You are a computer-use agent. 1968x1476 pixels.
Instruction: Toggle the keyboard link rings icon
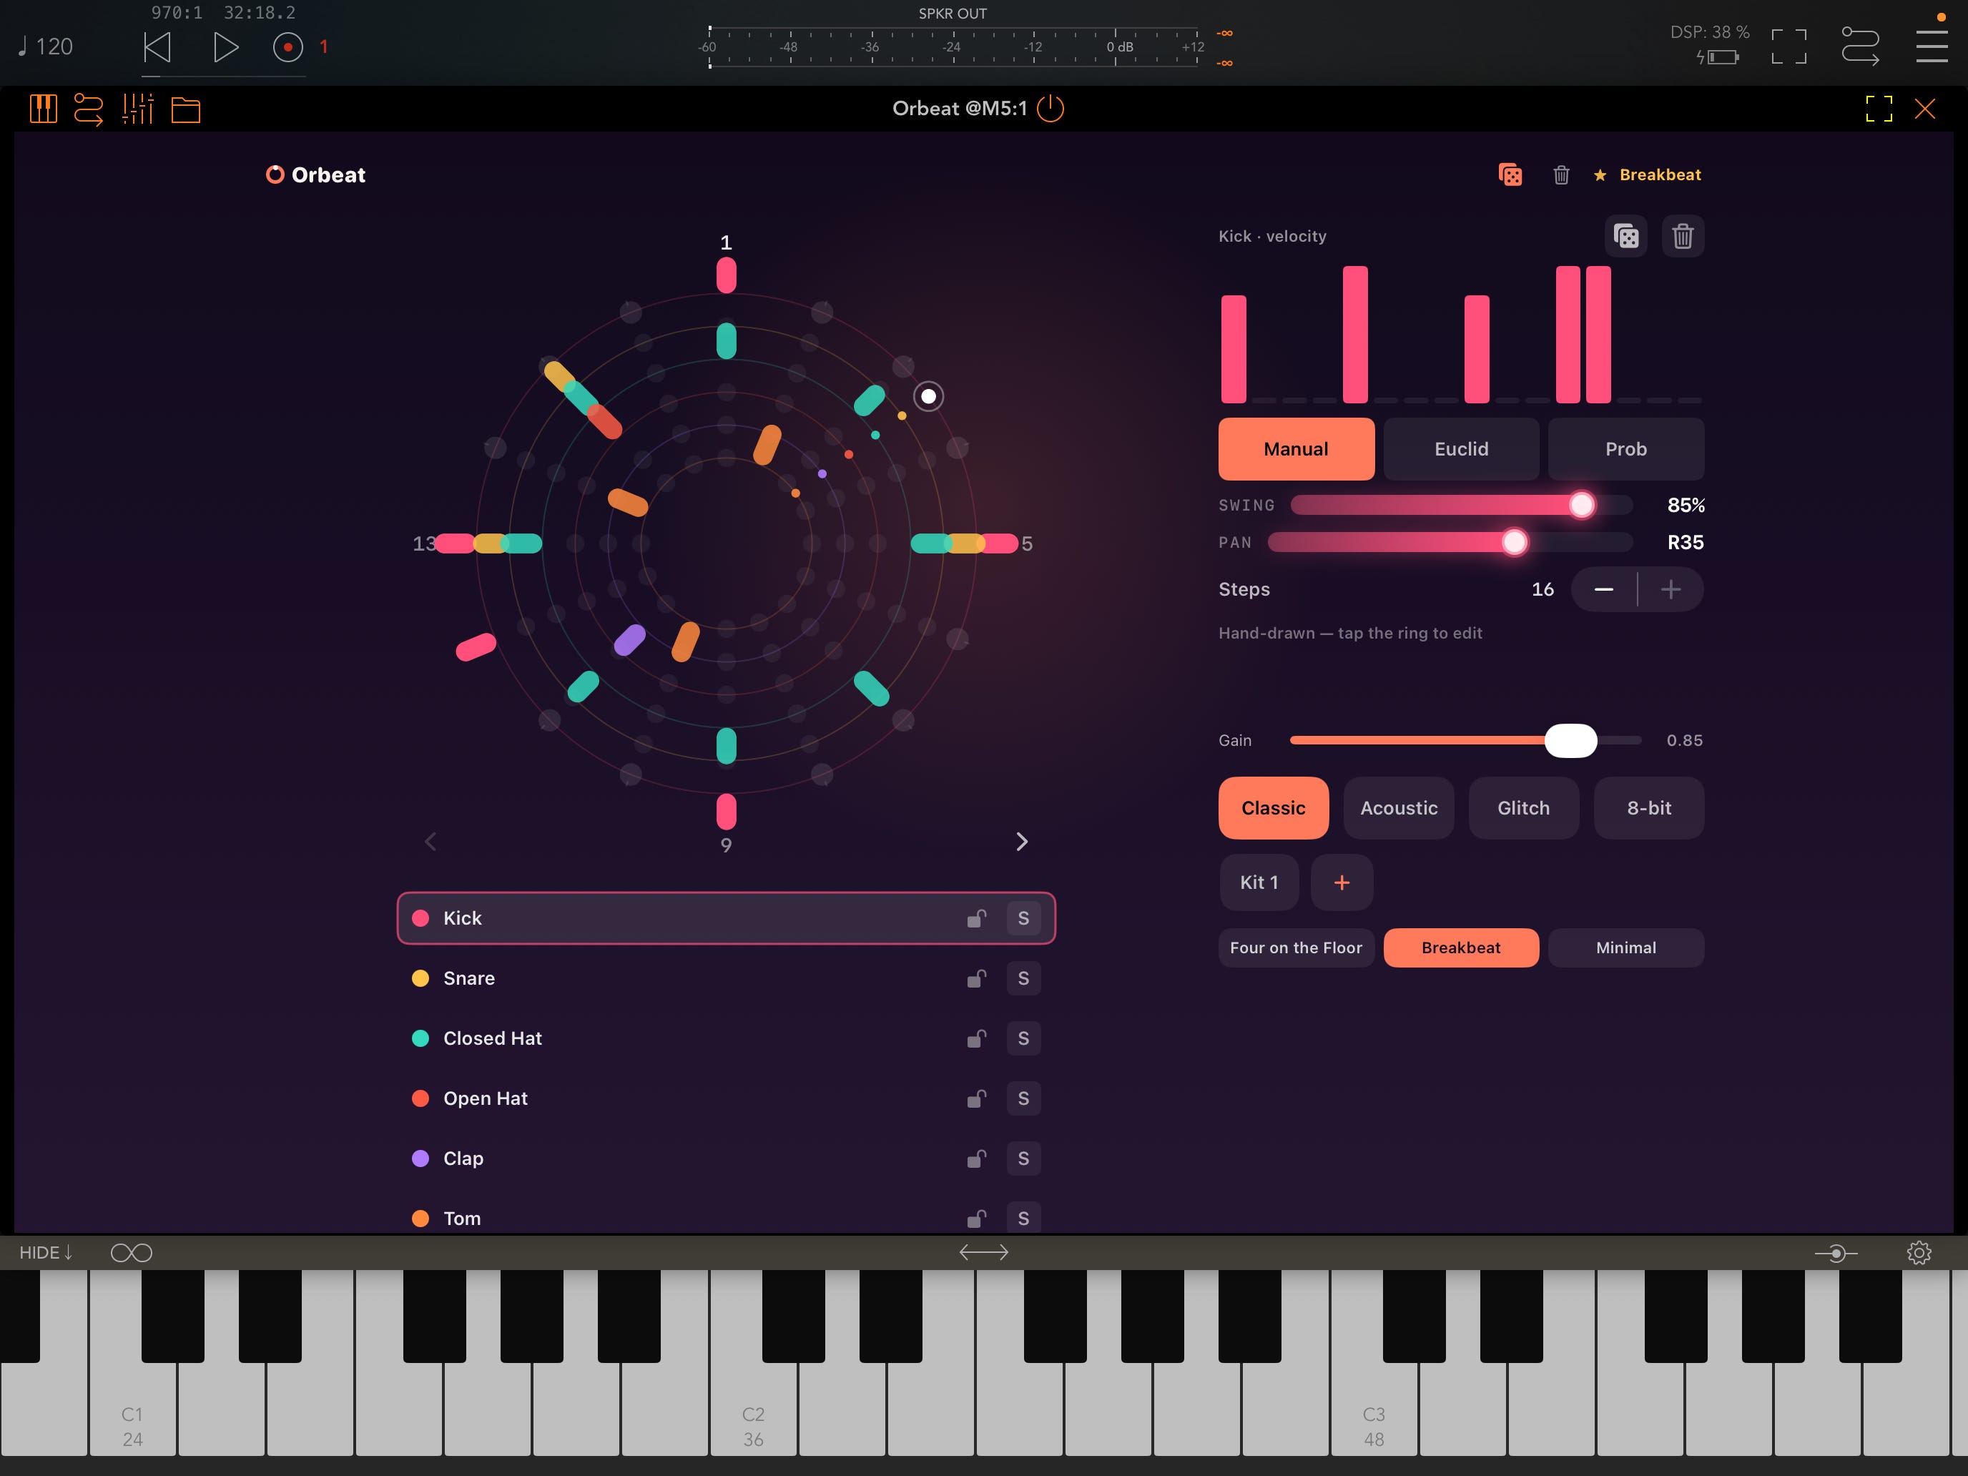tap(132, 1253)
